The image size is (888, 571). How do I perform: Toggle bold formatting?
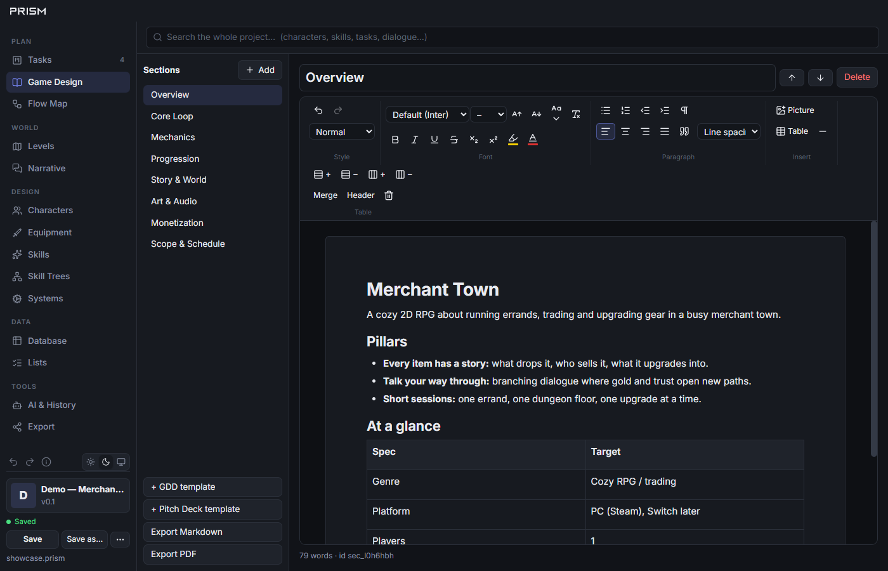(395, 140)
